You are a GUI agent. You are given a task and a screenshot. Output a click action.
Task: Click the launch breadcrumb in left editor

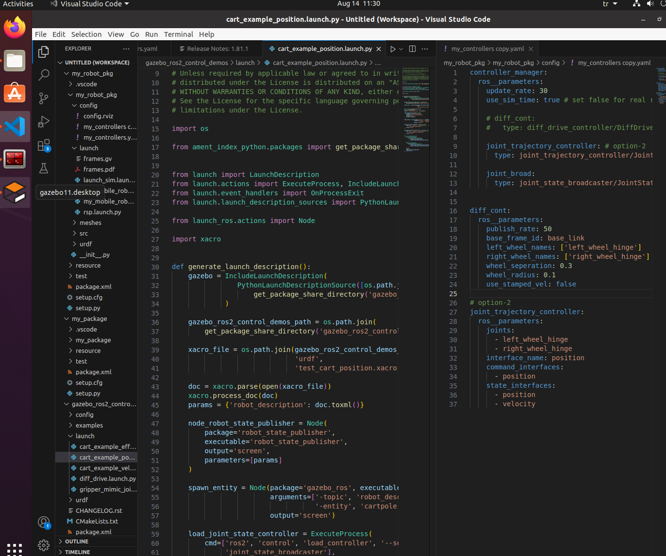coord(245,63)
